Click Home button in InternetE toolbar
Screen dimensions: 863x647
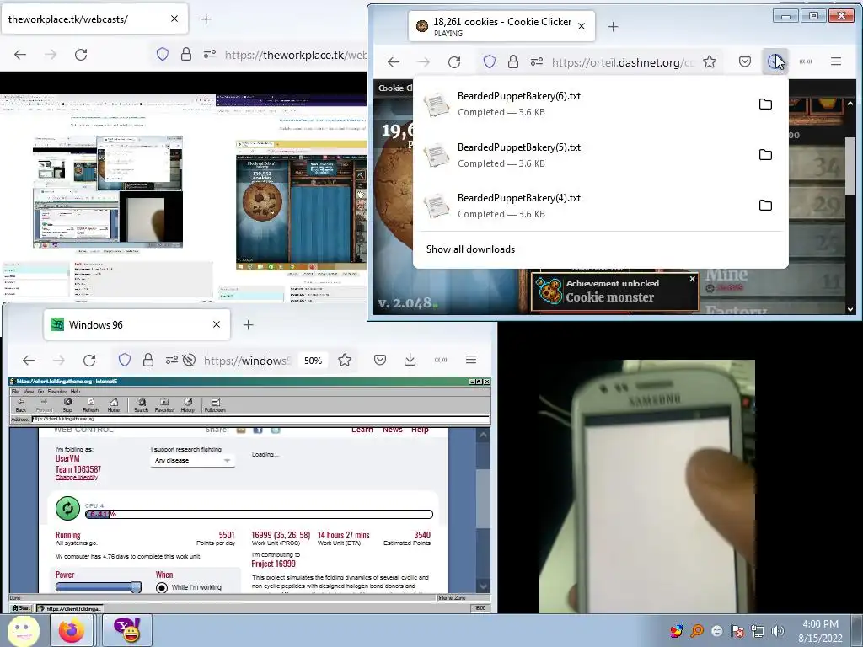(114, 405)
